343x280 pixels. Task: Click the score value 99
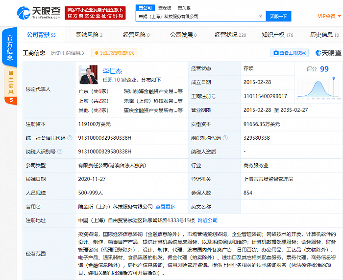pyautogui.click(x=324, y=69)
